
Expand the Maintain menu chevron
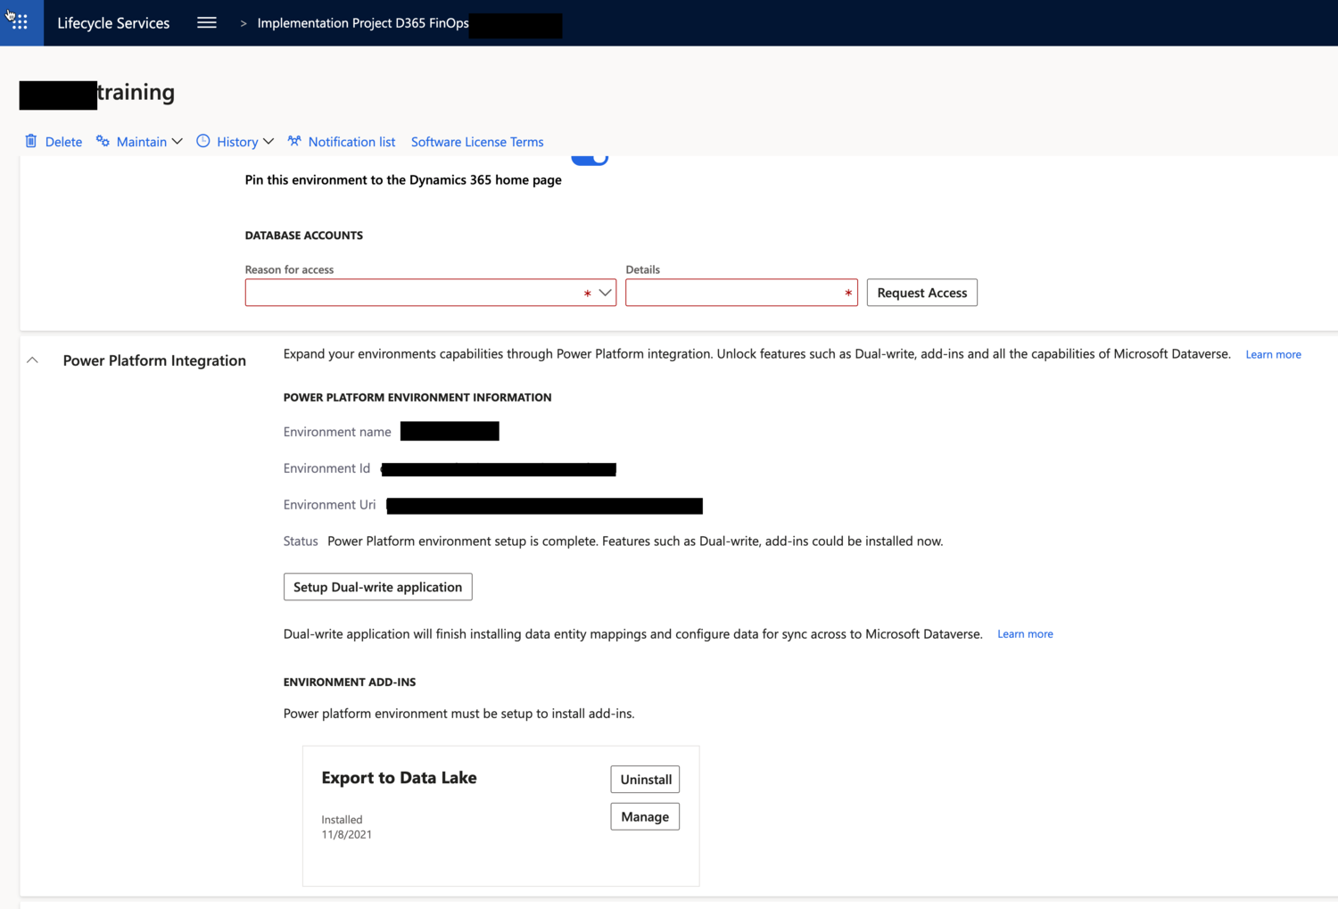point(178,141)
